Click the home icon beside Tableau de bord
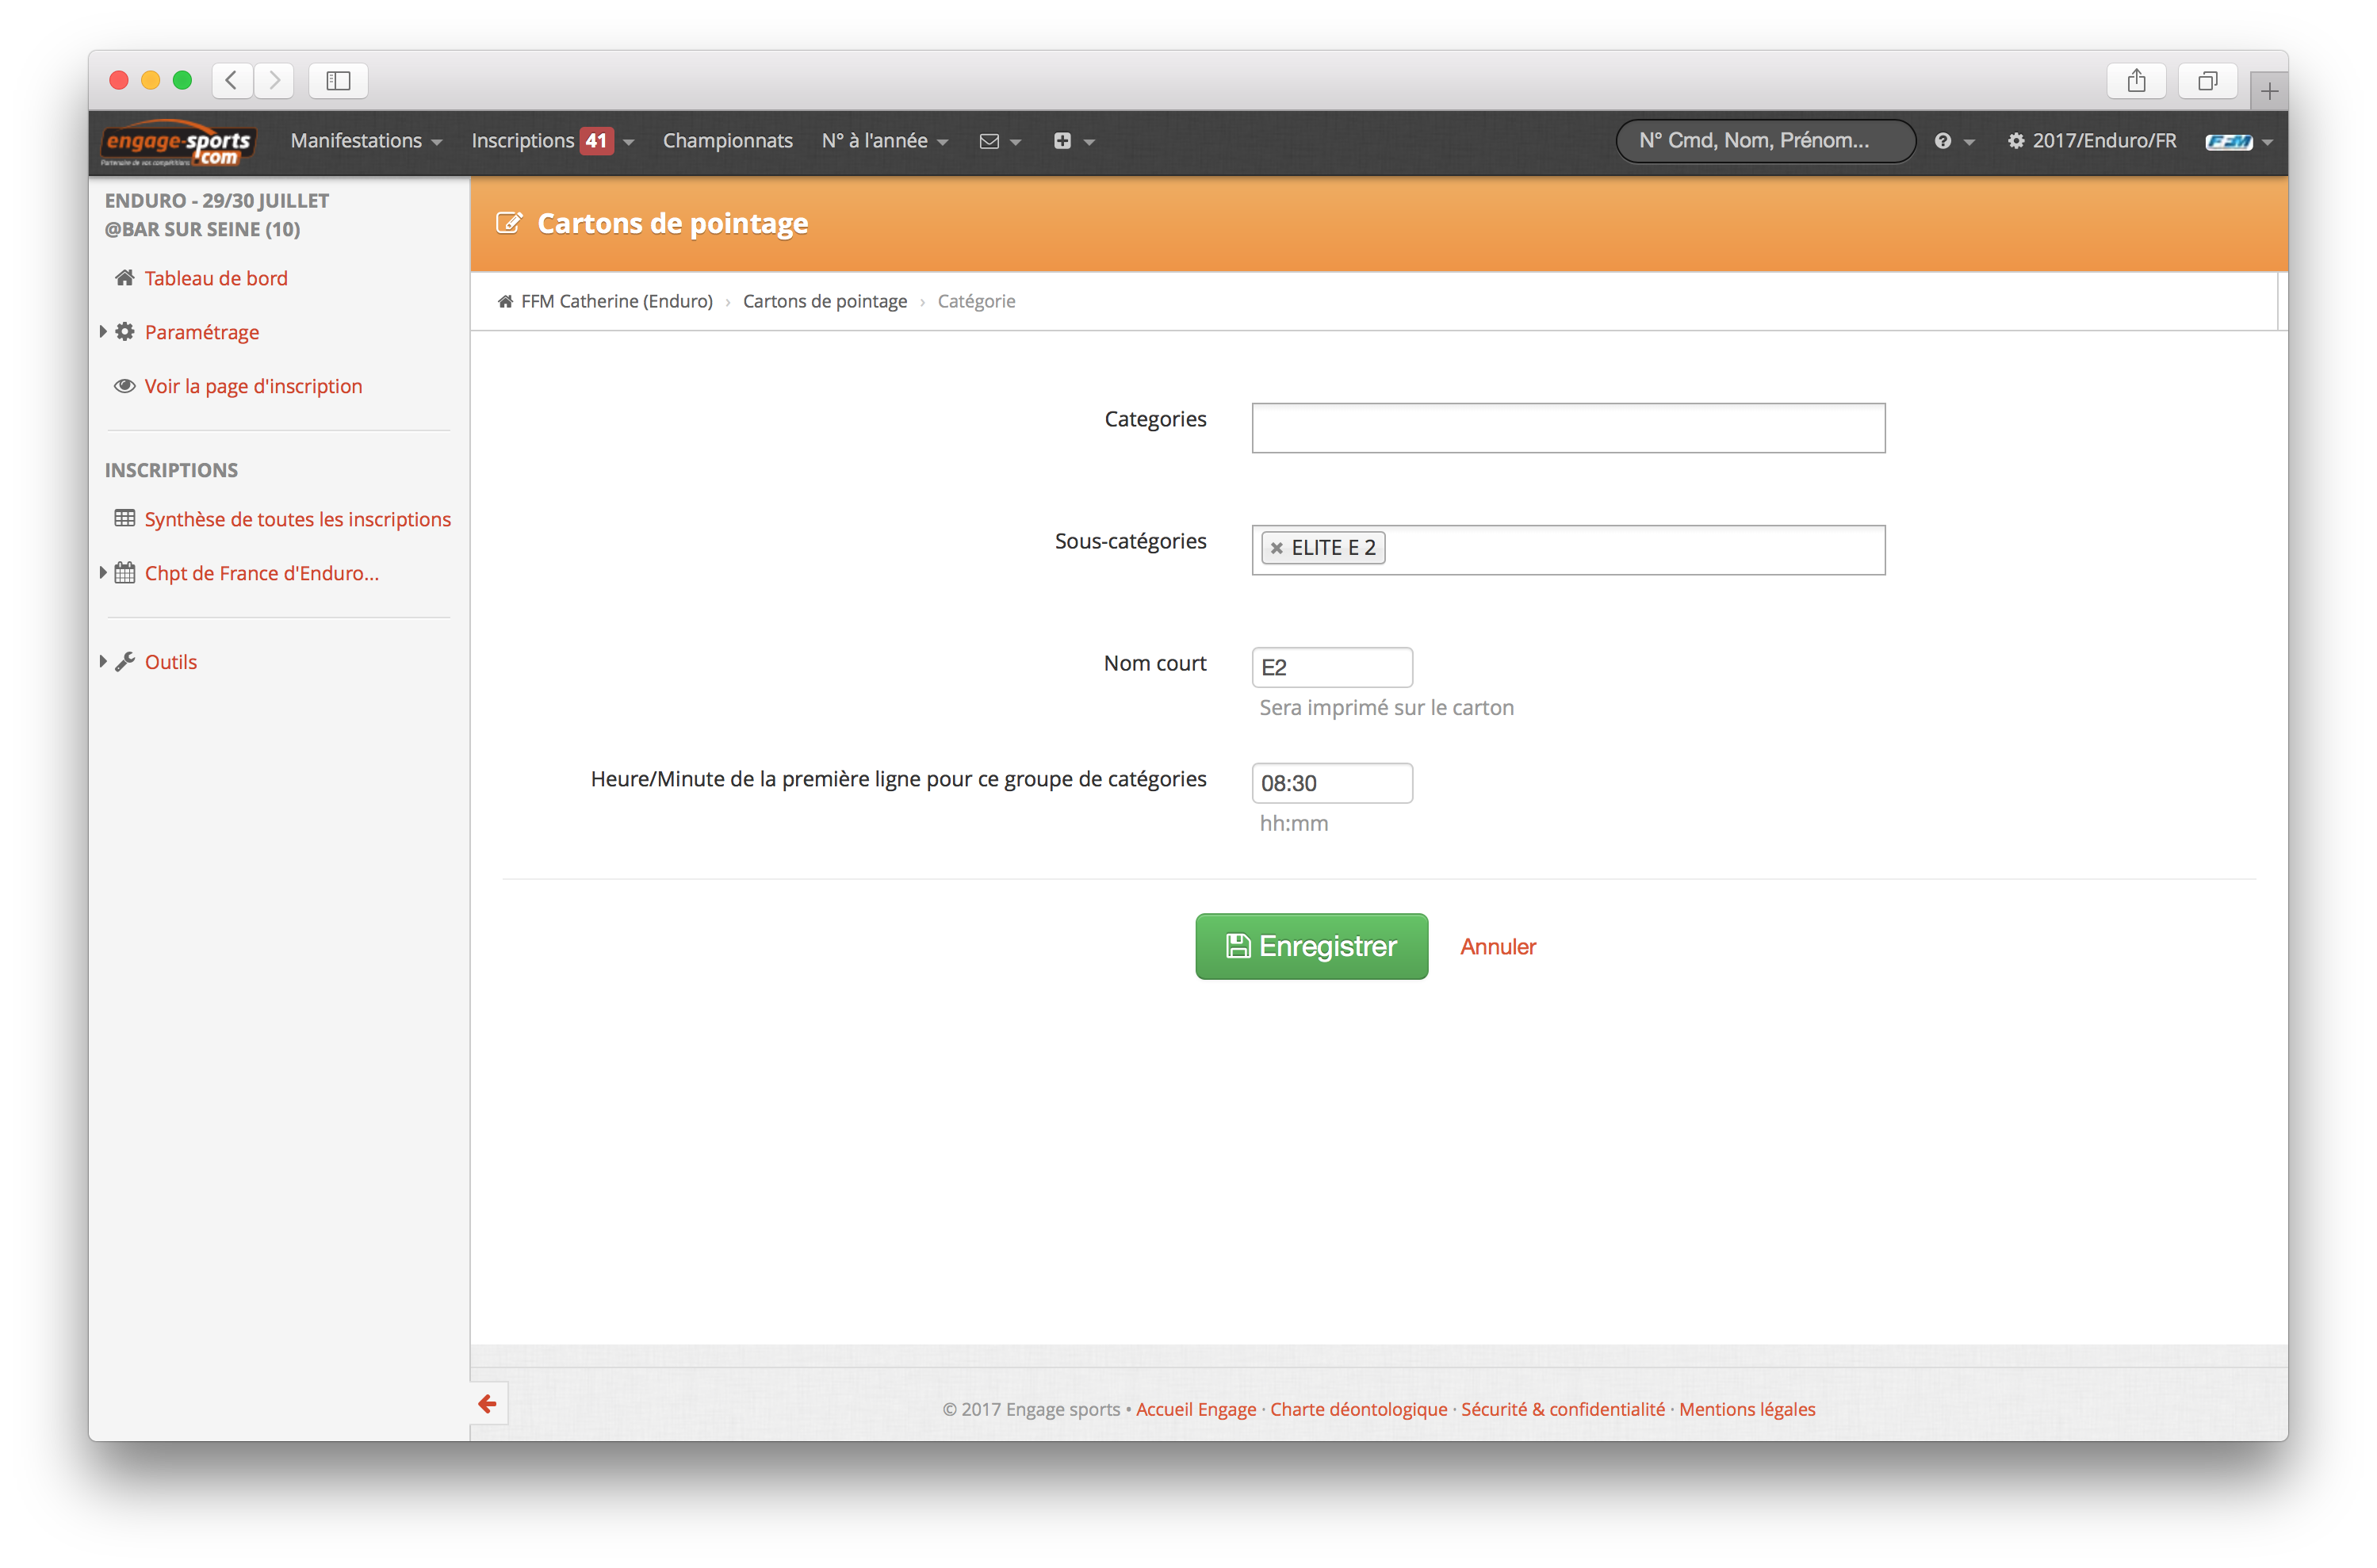This screenshot has width=2377, height=1568. click(124, 277)
